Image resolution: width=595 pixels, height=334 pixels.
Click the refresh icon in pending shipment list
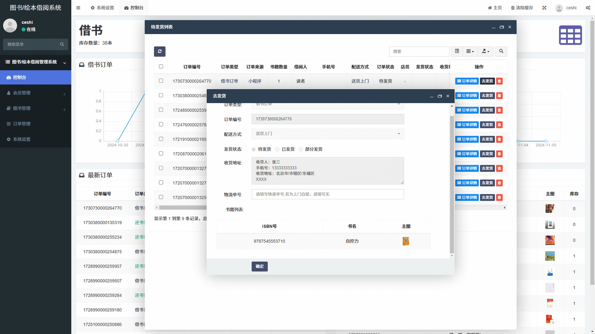[x=159, y=51]
